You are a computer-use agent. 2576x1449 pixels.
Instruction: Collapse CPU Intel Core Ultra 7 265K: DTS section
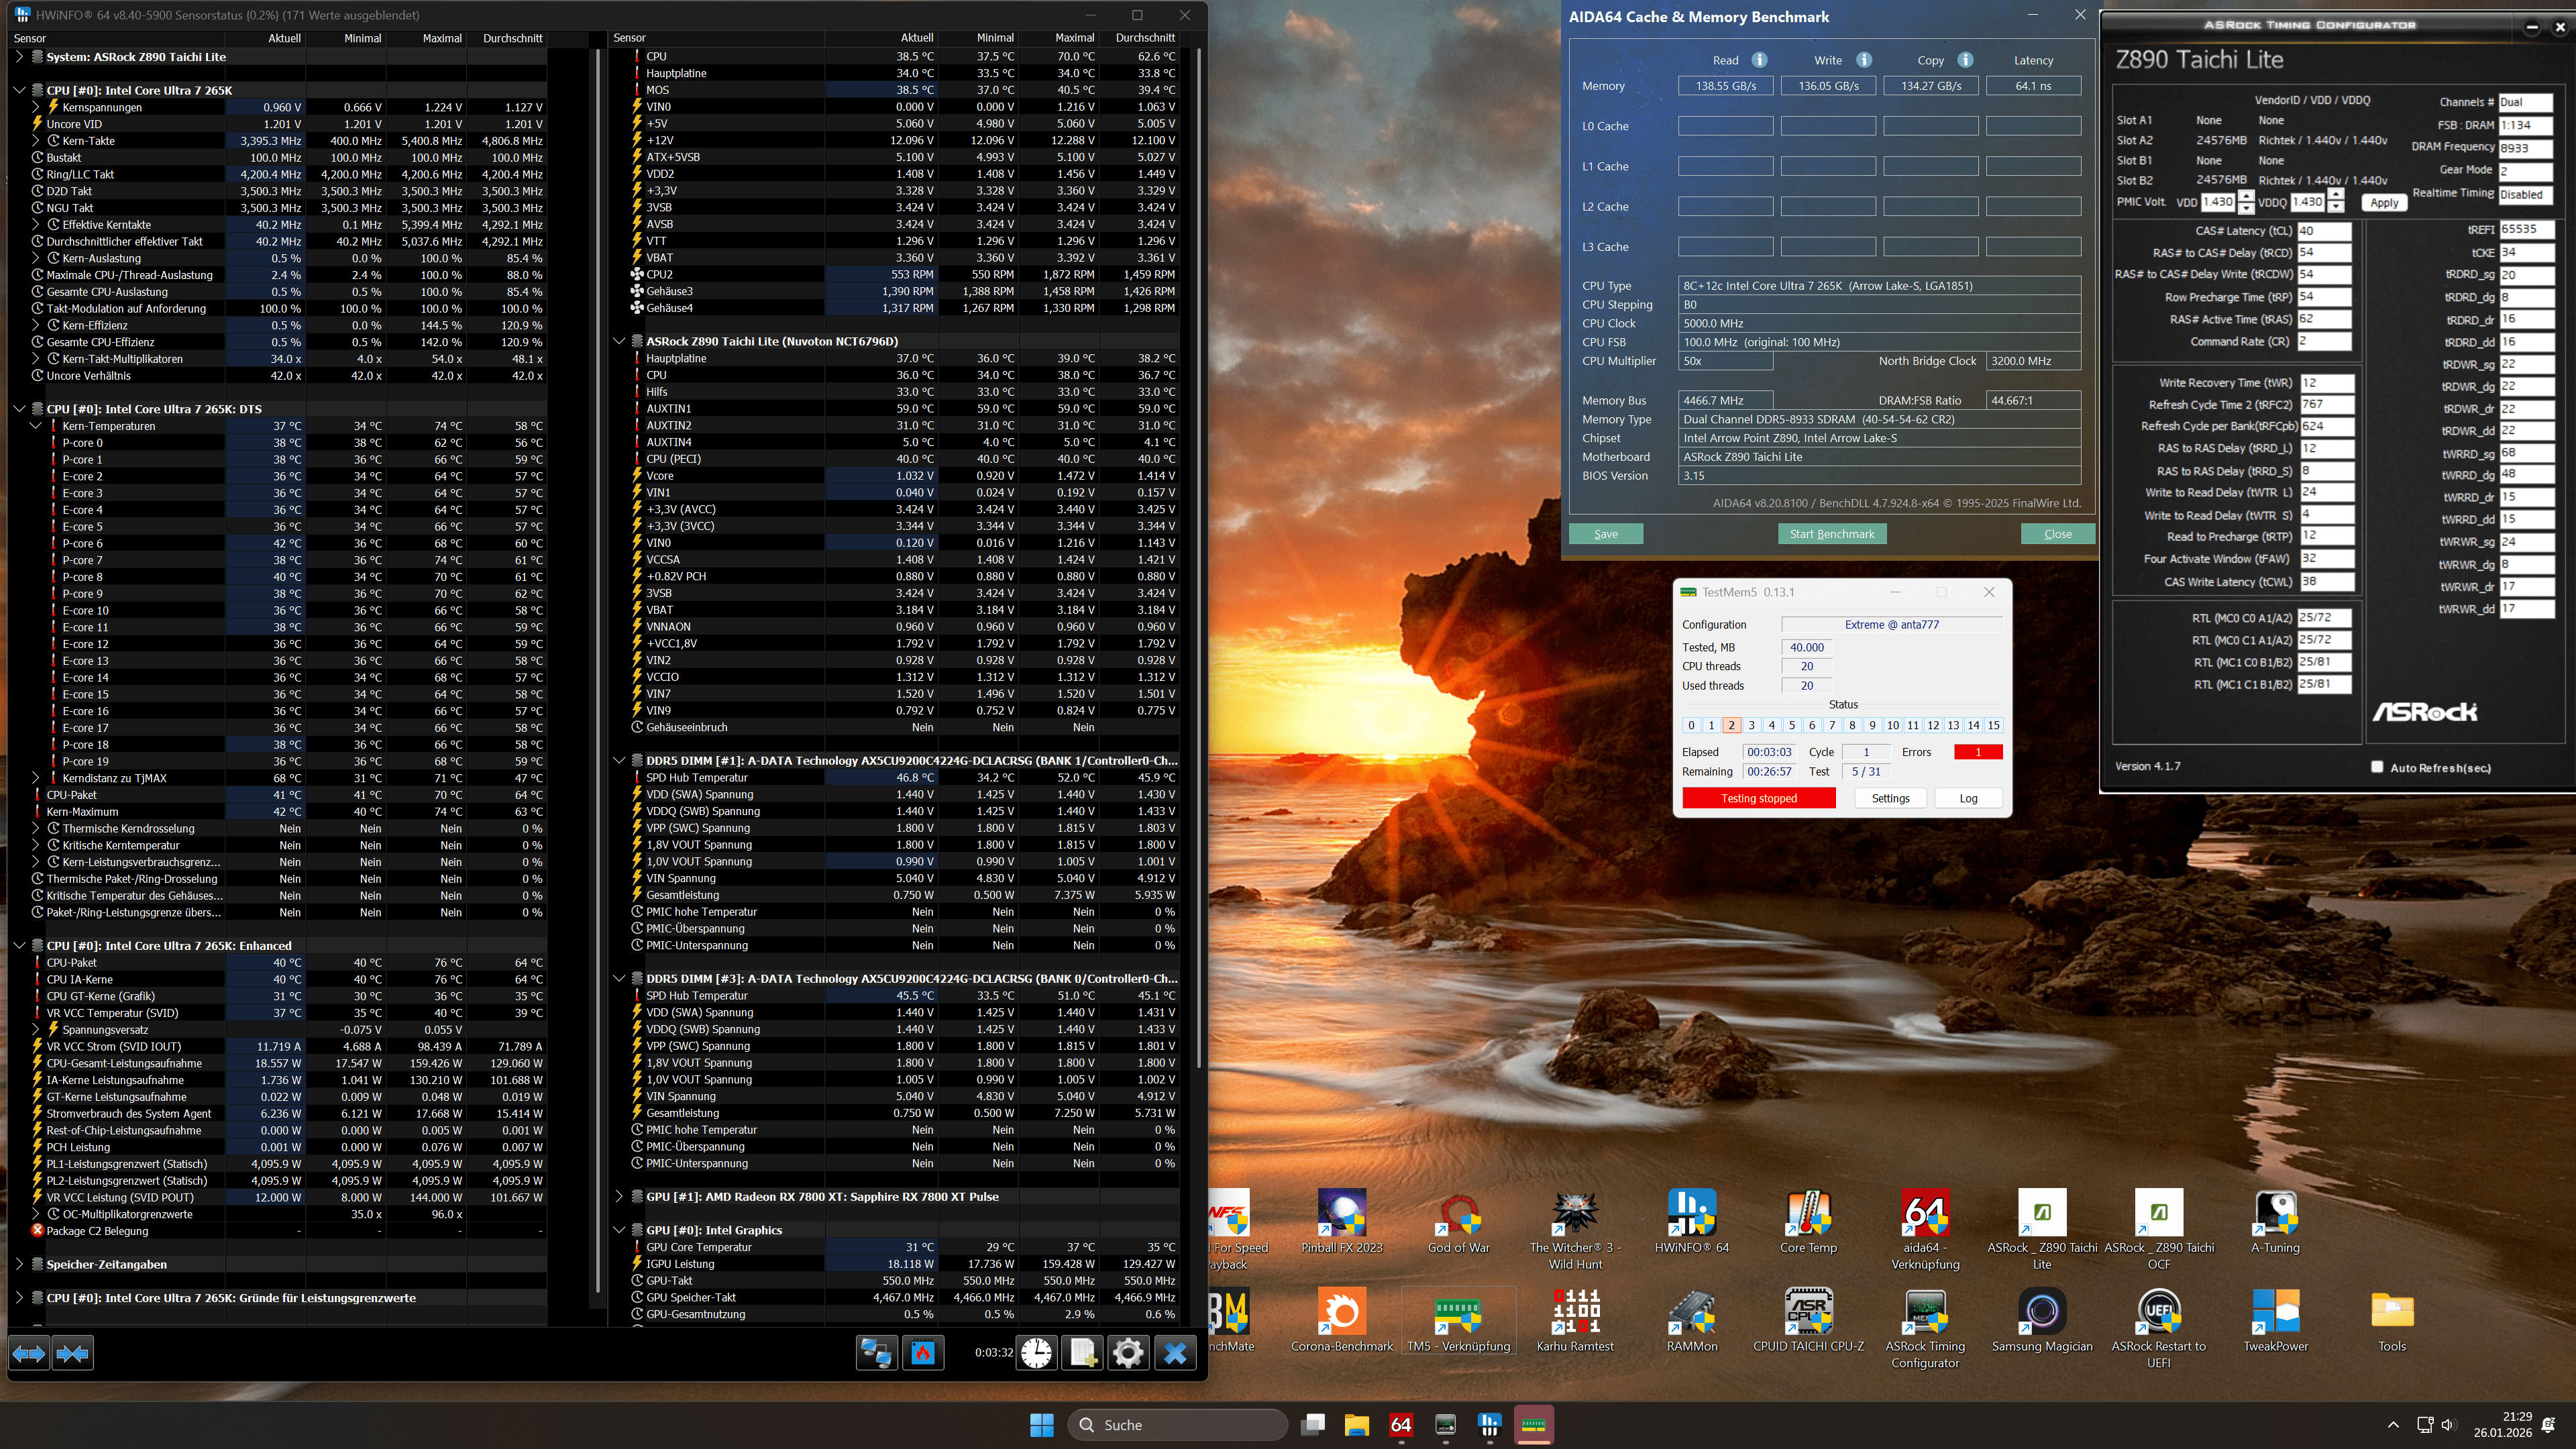[19, 409]
